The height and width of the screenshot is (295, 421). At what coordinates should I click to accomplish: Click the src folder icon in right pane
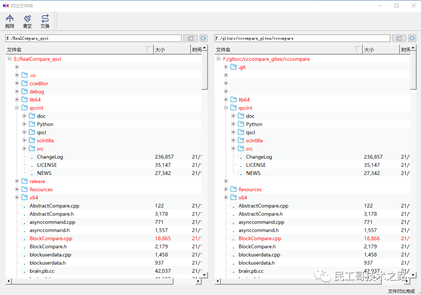click(x=241, y=148)
